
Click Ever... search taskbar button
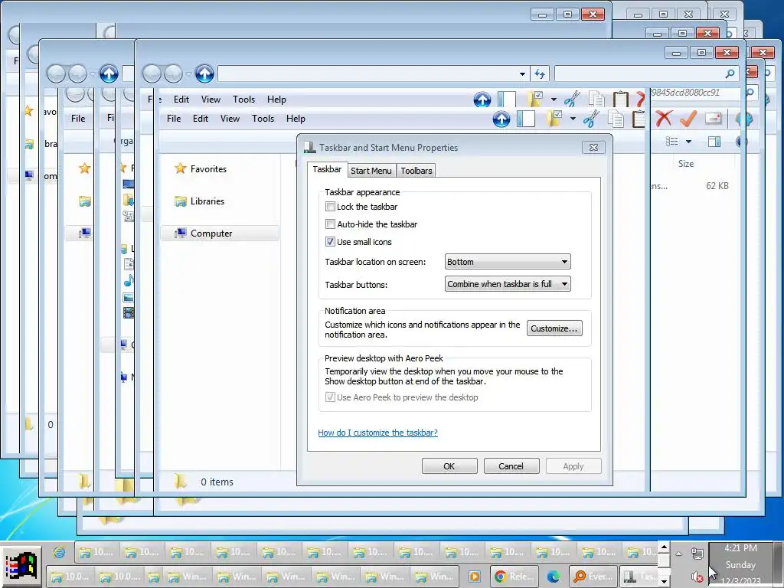pyautogui.click(x=593, y=577)
